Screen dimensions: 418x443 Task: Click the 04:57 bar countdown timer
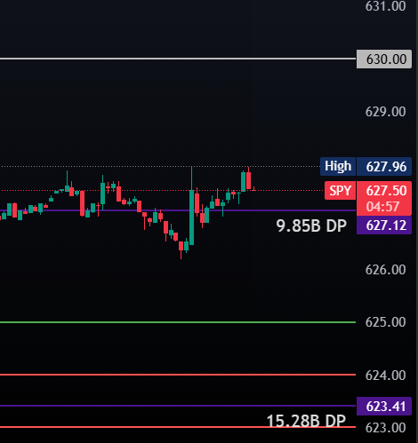coord(382,207)
